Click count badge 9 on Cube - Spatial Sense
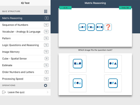 point(46,59)
